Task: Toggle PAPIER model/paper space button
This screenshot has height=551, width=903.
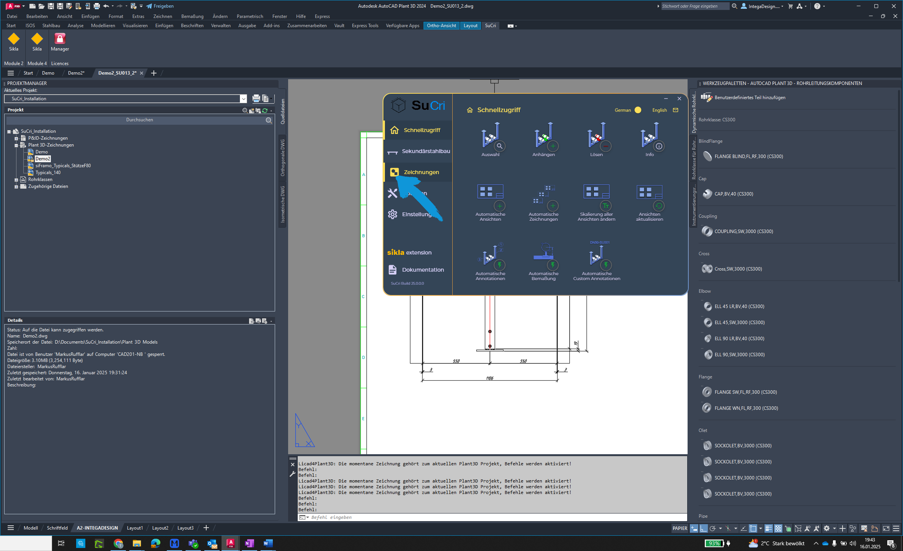Action: pos(680,528)
